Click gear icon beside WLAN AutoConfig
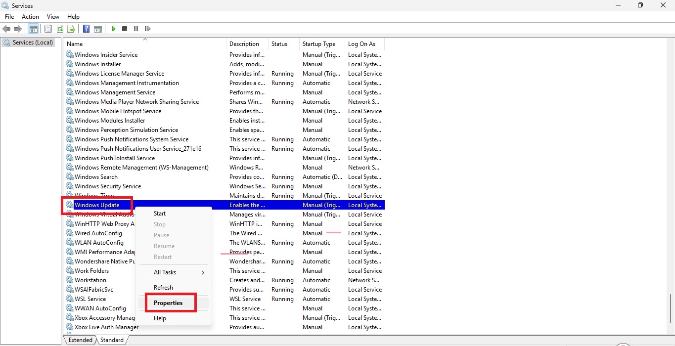675x346 pixels. point(70,243)
